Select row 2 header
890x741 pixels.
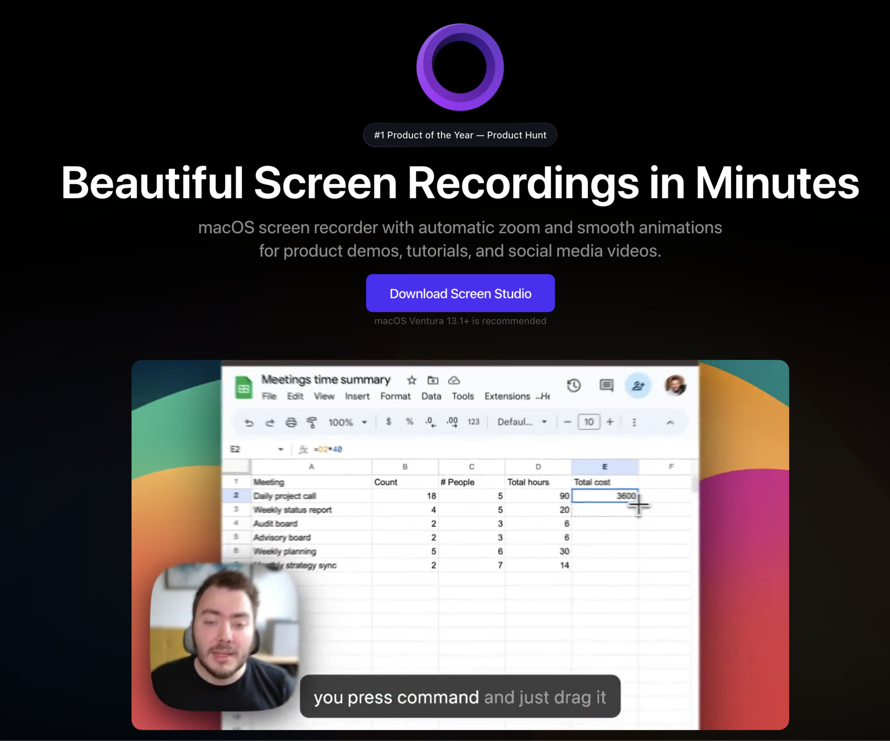tap(236, 495)
